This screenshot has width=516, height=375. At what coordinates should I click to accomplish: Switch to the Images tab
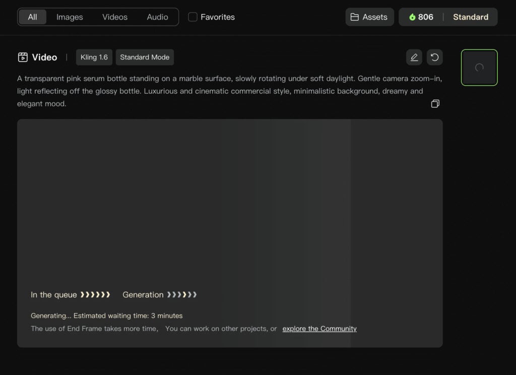pyautogui.click(x=70, y=17)
